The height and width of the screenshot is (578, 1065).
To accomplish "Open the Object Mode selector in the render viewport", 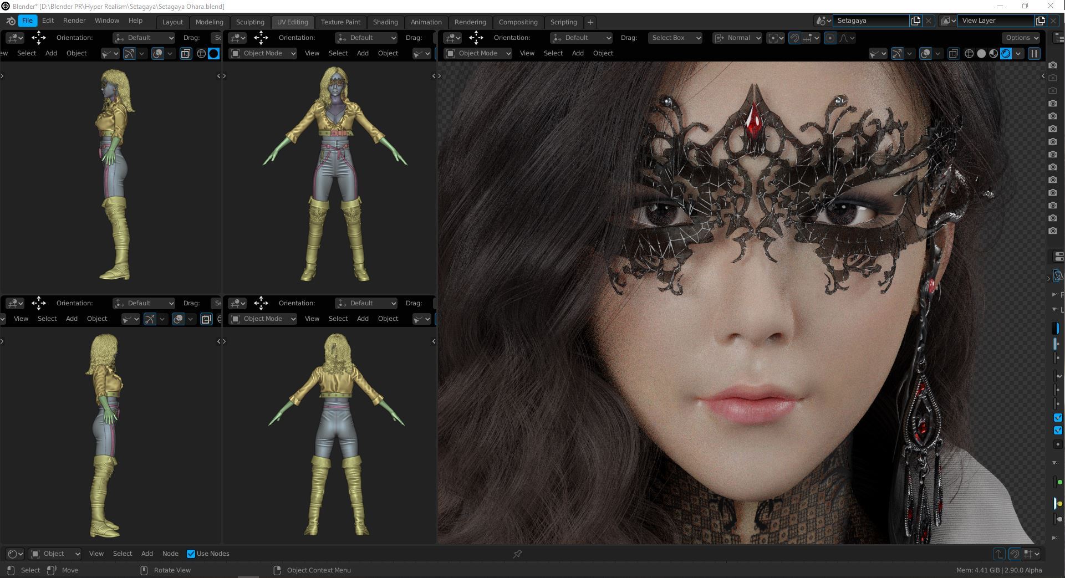I will [478, 53].
